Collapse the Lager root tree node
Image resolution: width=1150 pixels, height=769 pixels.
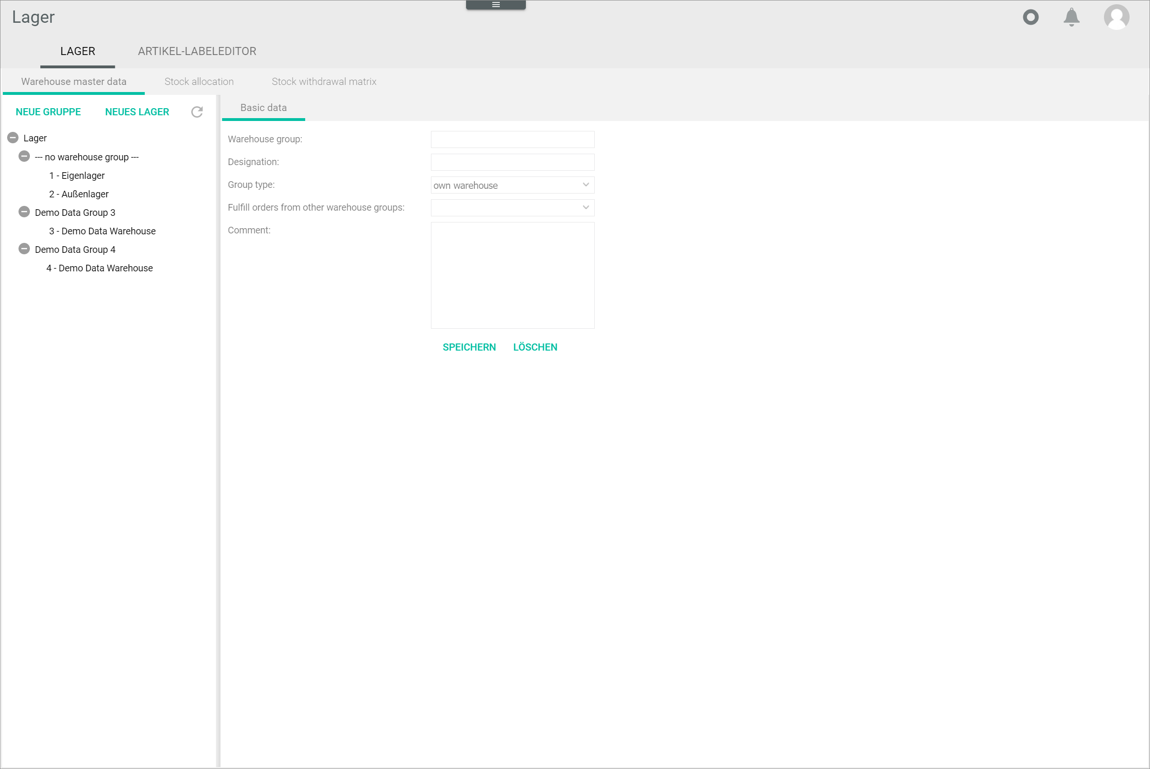13,138
